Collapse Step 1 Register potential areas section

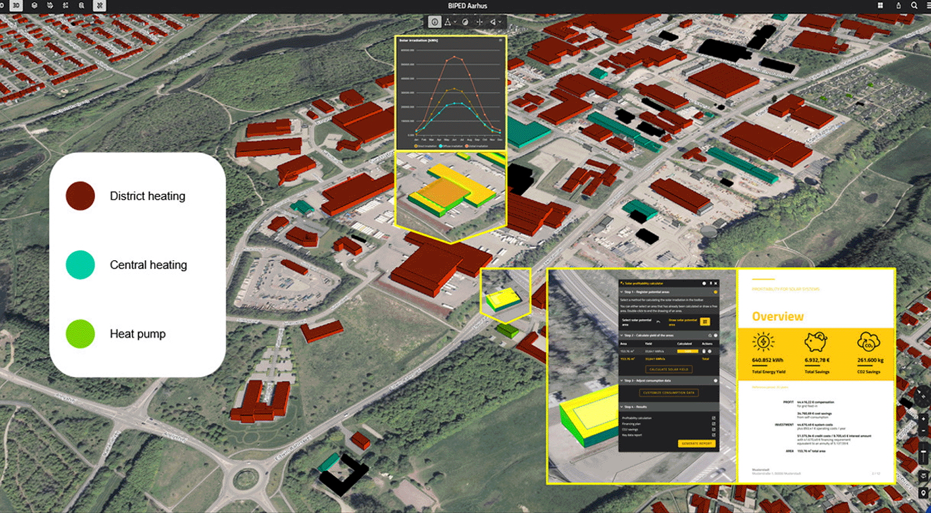622,292
